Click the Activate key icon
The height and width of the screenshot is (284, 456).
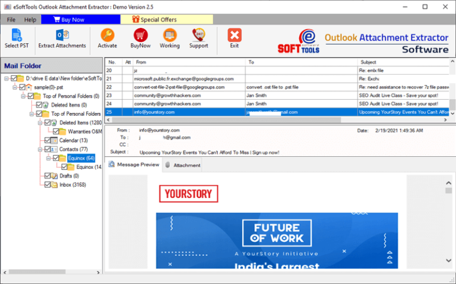(107, 35)
